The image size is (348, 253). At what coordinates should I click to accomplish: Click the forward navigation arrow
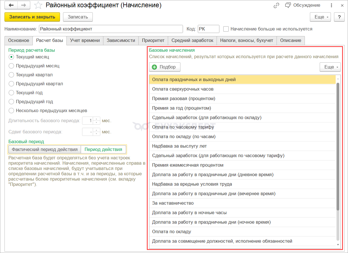tap(24, 5)
